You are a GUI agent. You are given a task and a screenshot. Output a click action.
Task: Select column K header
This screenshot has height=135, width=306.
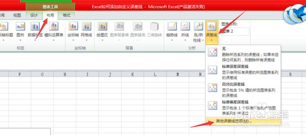pos(133,74)
